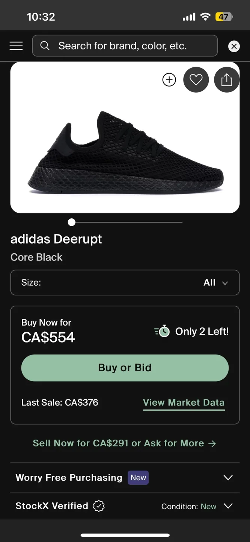This screenshot has width=250, height=542.
Task: Click Sell Now for CA$291 or Ask for More
Action: click(x=125, y=443)
